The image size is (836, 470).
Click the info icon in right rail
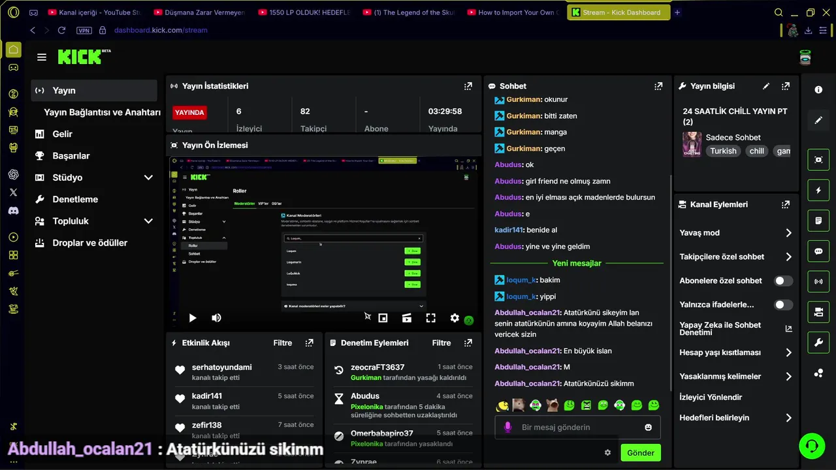coord(818,90)
